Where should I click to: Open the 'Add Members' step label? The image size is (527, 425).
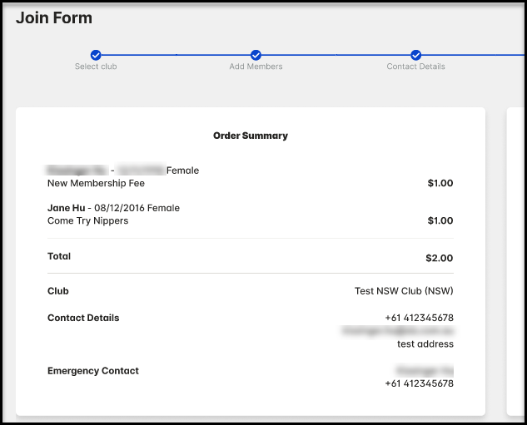(x=256, y=67)
